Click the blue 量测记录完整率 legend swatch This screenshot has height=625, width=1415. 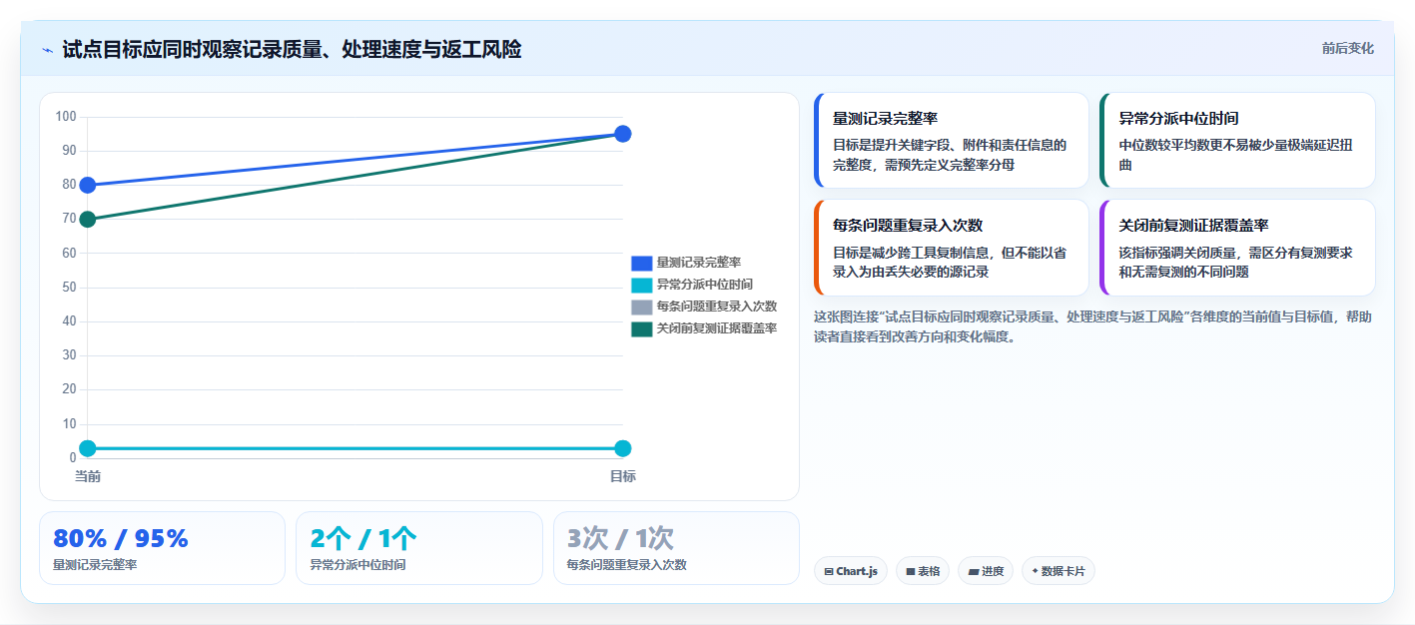(641, 263)
